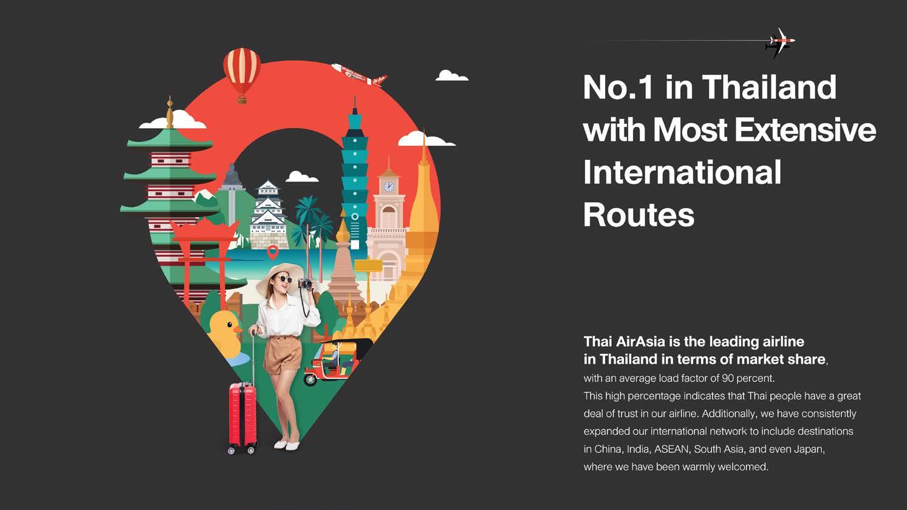Click the pink clock tower building
Screen dimensions: 907x510
click(388, 219)
